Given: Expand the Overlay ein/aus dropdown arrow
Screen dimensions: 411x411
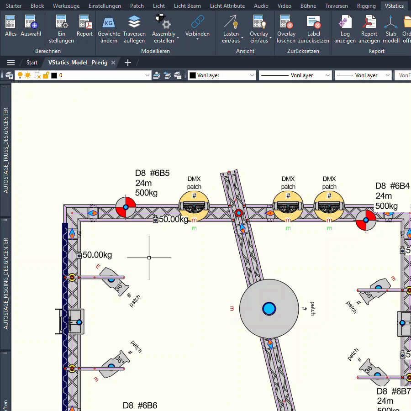Looking at the screenshot, I should pyautogui.click(x=270, y=38).
